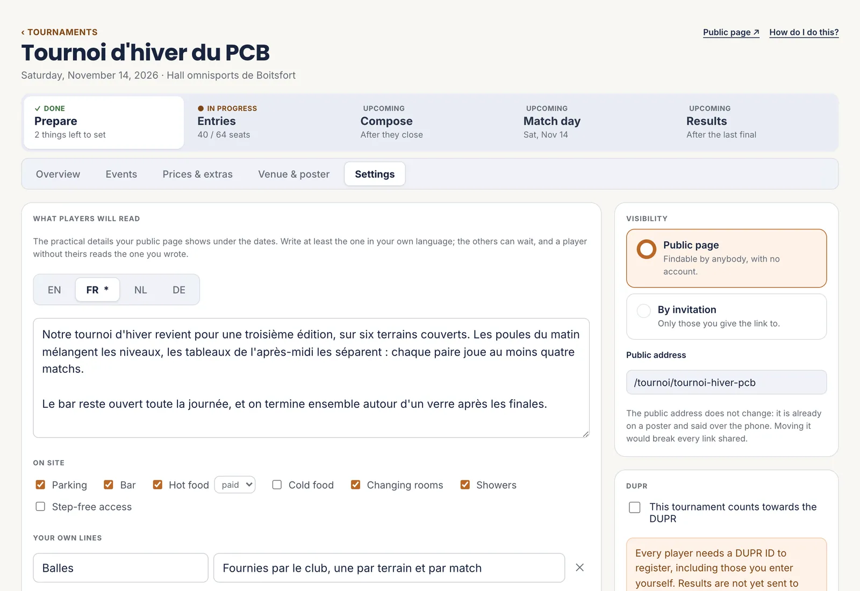Open the Results stage
This screenshot has width=860, height=591.
755,122
